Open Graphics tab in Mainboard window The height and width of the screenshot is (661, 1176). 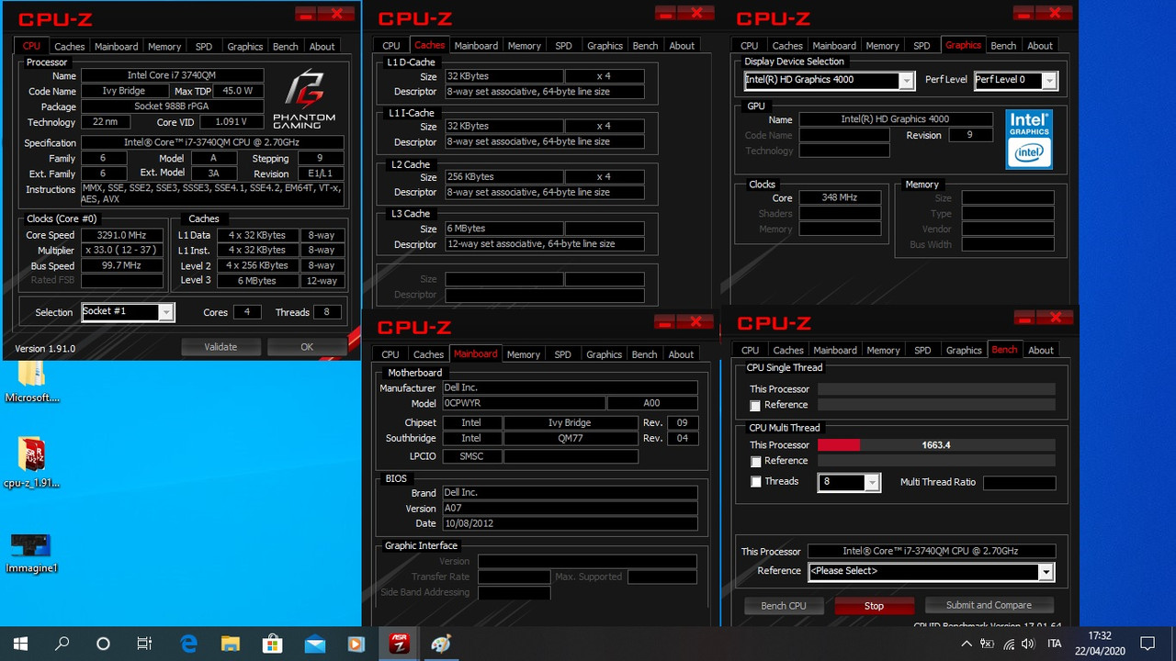[x=604, y=354]
